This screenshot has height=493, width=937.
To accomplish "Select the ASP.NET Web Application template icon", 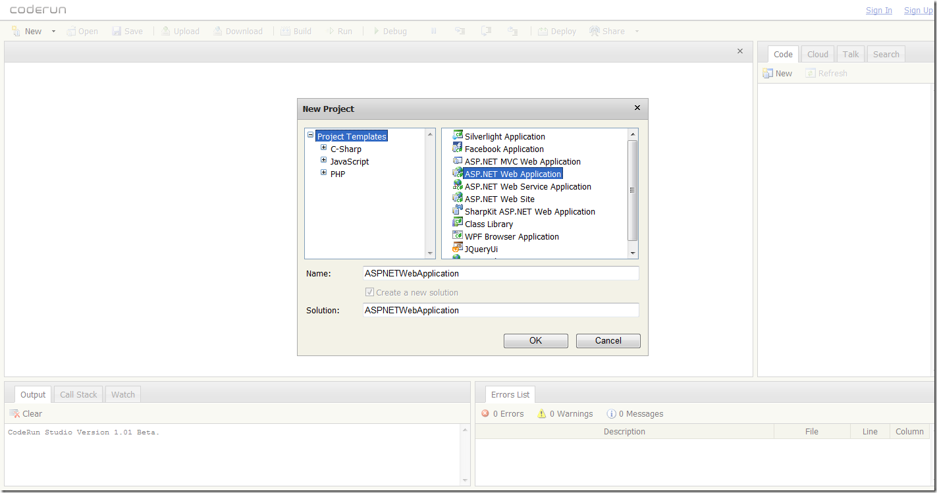I will [x=458, y=172].
